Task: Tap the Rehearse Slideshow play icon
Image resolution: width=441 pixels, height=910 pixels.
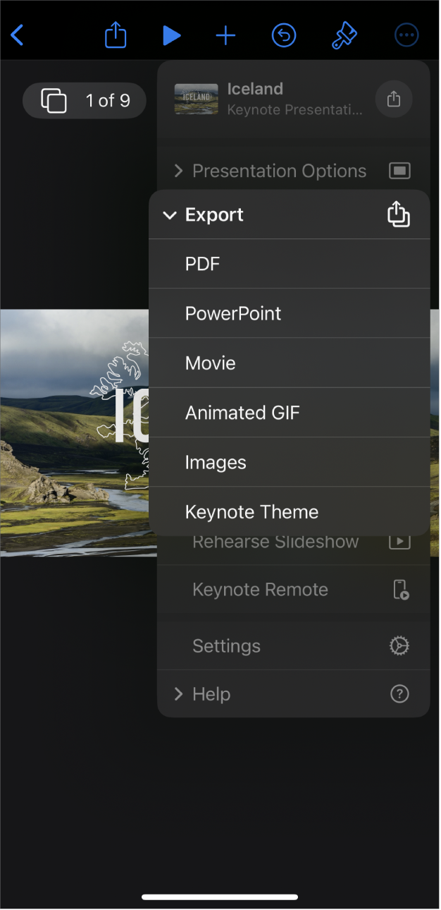Action: [399, 542]
